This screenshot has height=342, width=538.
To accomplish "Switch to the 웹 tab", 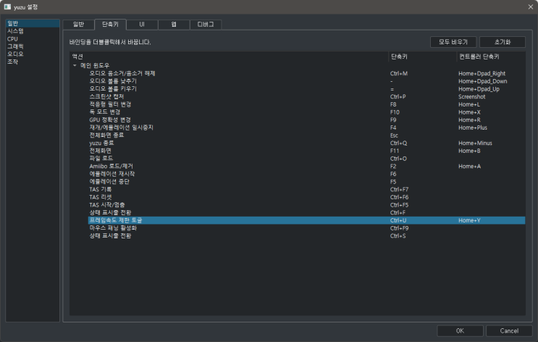I will 174,25.
